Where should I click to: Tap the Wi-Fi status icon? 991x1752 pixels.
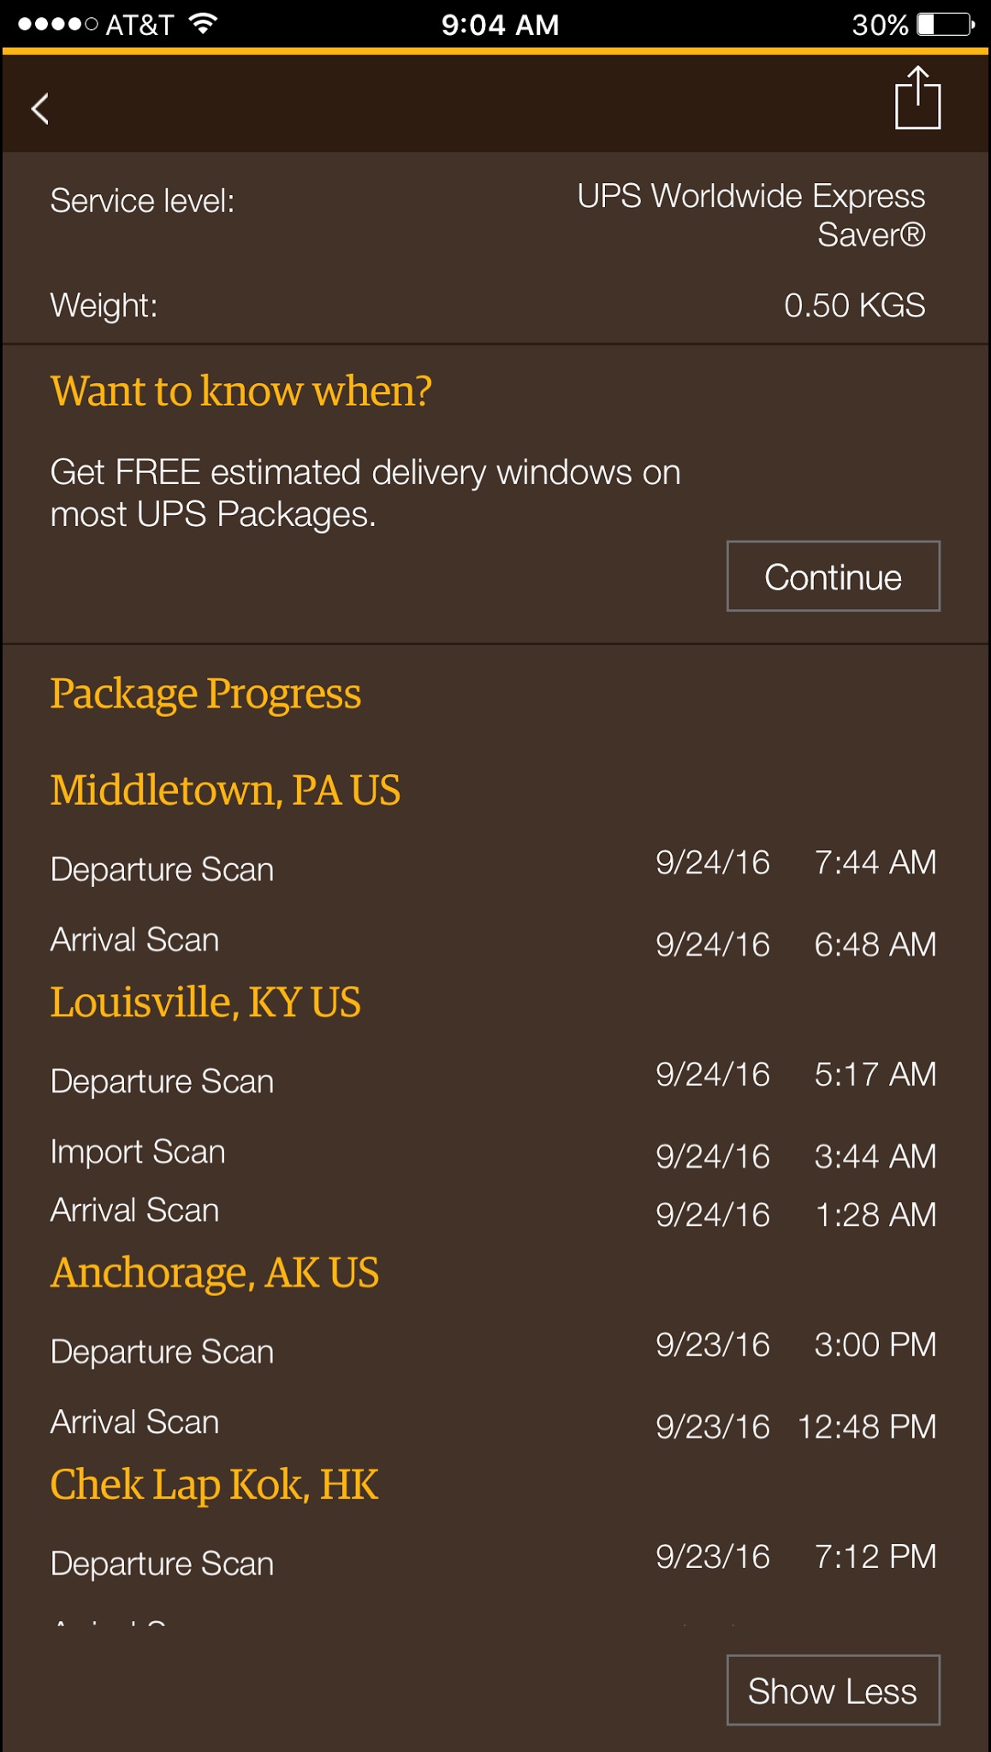click(203, 24)
